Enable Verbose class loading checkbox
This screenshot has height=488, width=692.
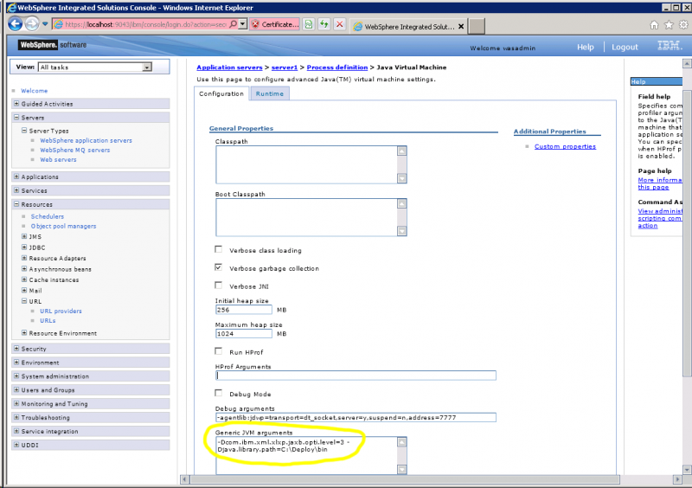[219, 250]
